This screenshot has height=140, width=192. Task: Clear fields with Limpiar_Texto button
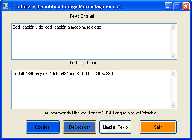coord(115,127)
